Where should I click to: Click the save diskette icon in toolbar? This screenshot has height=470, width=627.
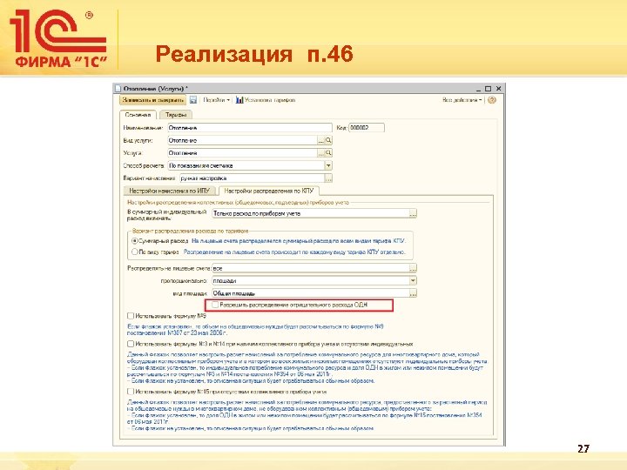point(193,100)
